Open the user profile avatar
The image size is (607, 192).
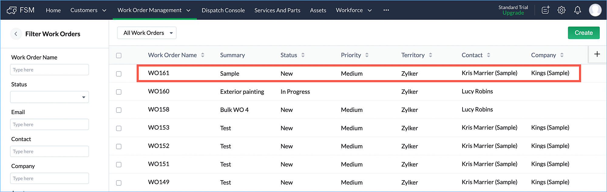coord(595,10)
